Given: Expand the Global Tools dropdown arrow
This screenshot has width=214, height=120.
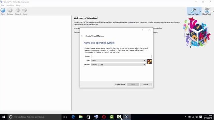Looking at the screenshot, I should [x=213, y=11].
